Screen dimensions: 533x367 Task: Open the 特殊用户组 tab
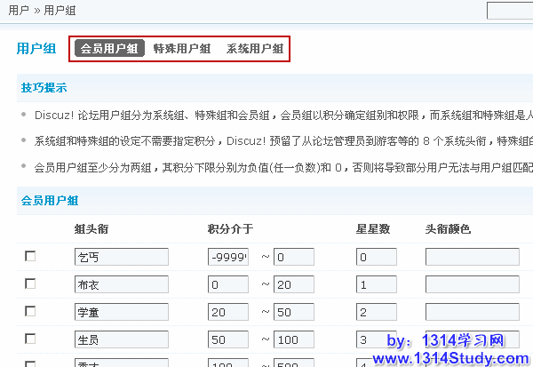click(181, 48)
